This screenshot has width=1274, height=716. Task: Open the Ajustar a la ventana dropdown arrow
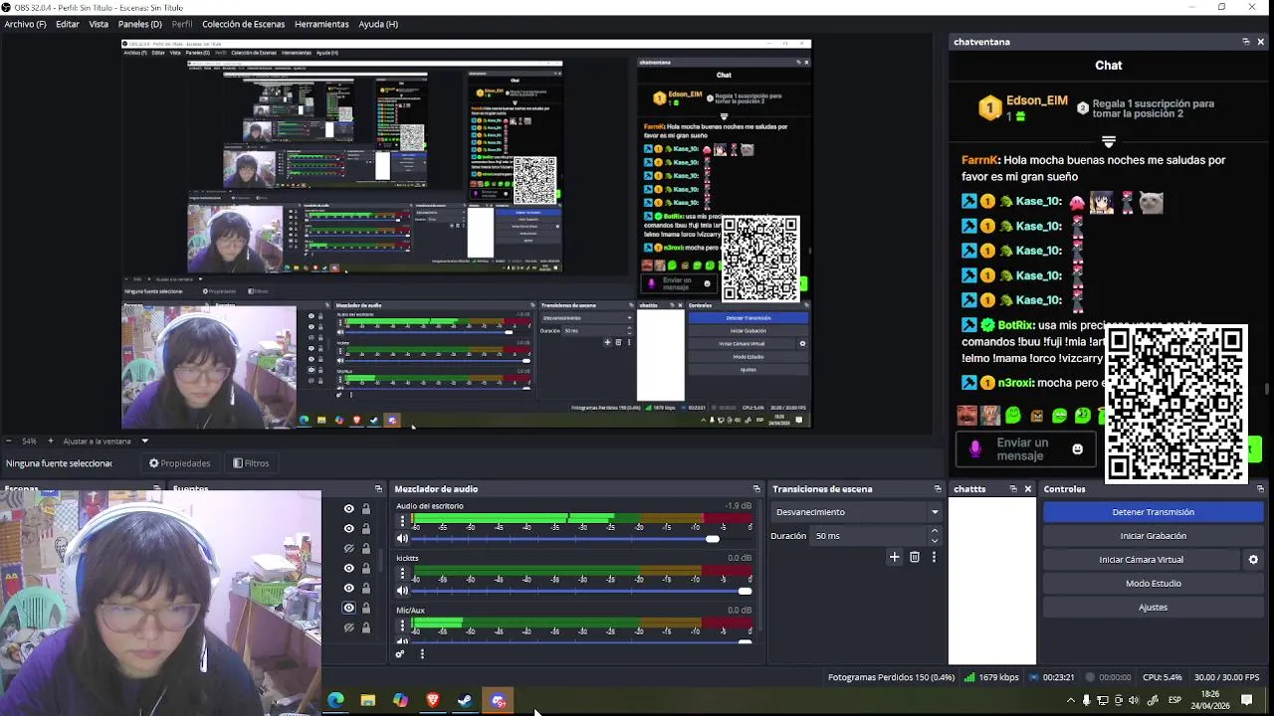point(144,441)
